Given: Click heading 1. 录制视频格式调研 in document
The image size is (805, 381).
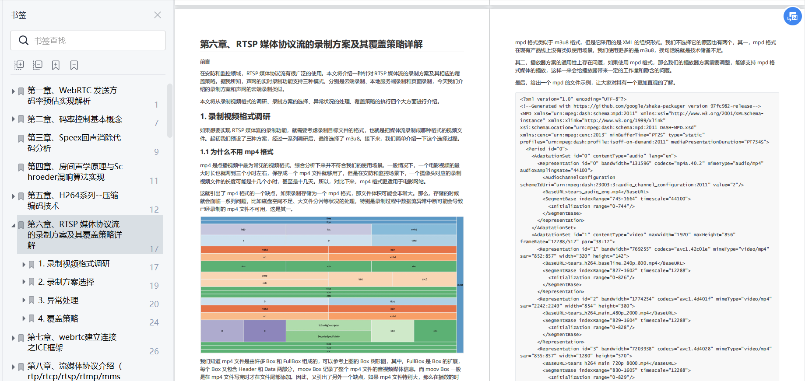Looking at the screenshot, I should (x=235, y=116).
